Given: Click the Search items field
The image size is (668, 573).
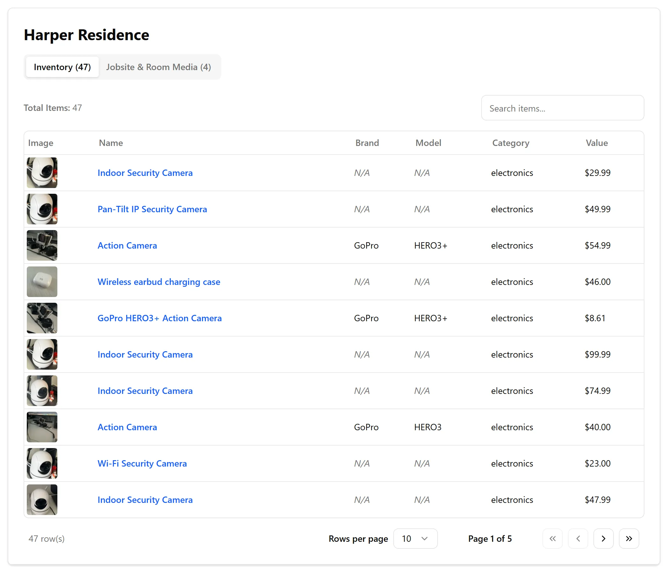Looking at the screenshot, I should coord(563,108).
